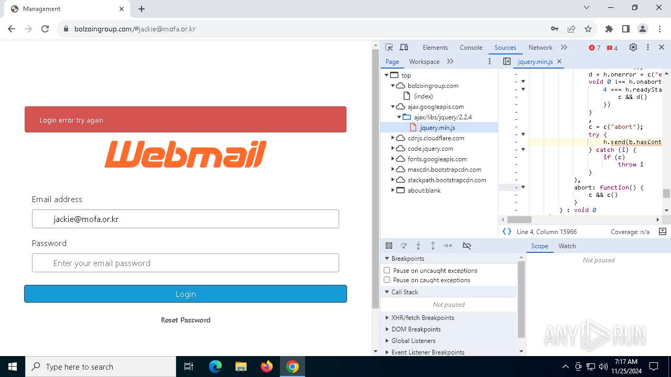Open File Explorer from taskbar
This screenshot has height=377, width=671.
[241, 367]
